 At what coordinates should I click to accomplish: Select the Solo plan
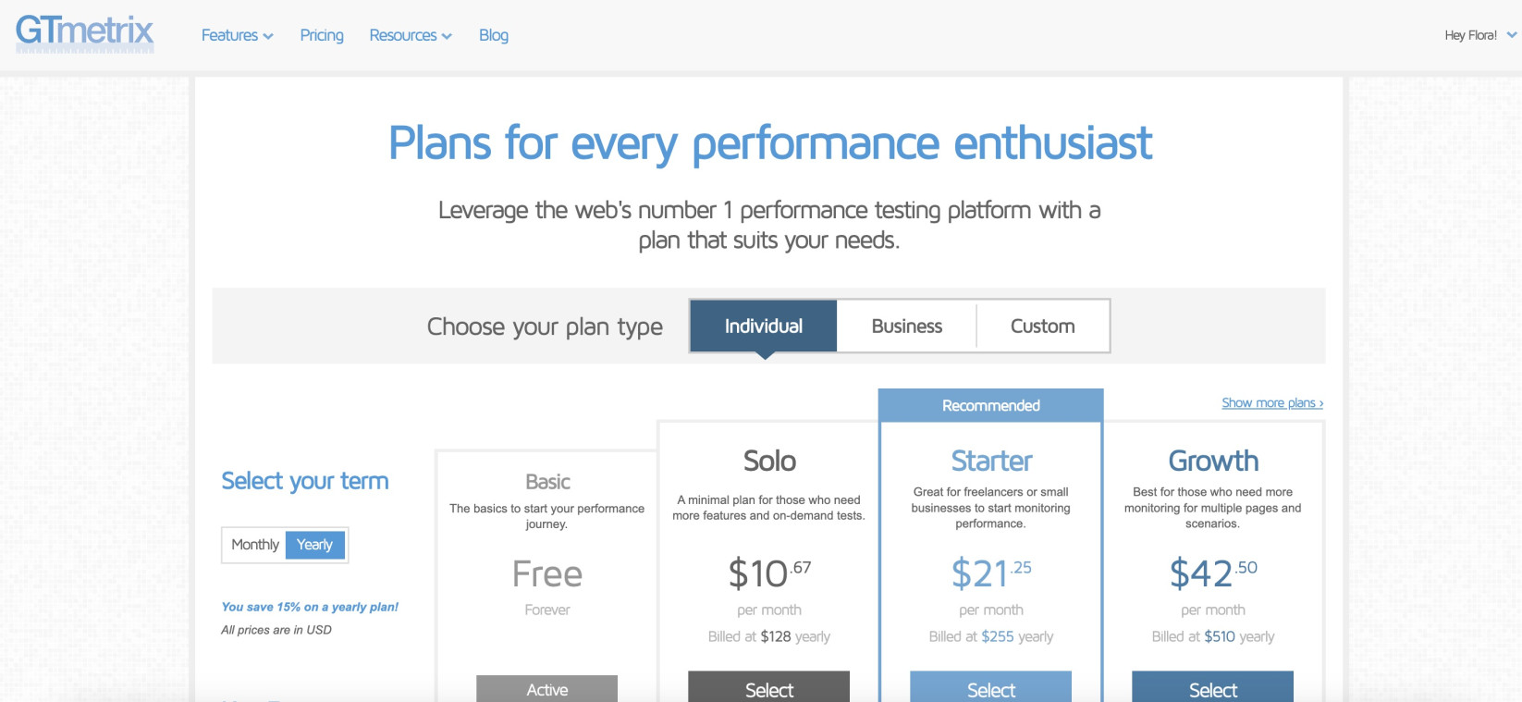[x=768, y=688]
